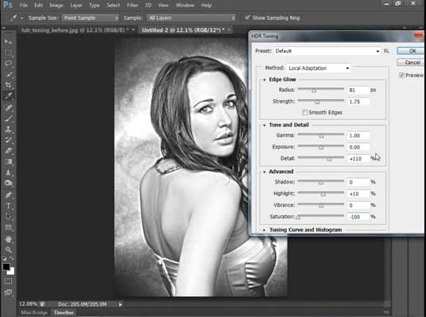The width and height of the screenshot is (426, 317).
Task: Open the Sample Size dropdown
Action: (x=91, y=18)
